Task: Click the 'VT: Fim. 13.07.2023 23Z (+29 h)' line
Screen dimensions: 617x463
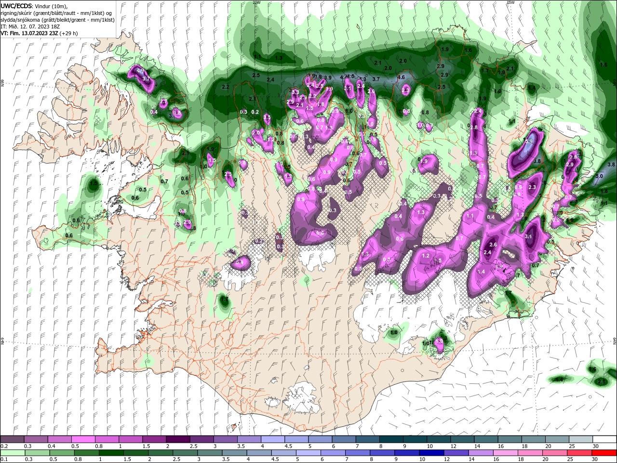Action: tap(40, 33)
